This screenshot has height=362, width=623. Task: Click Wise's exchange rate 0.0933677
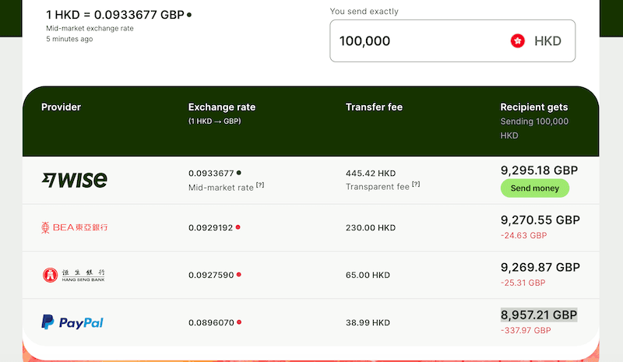211,174
